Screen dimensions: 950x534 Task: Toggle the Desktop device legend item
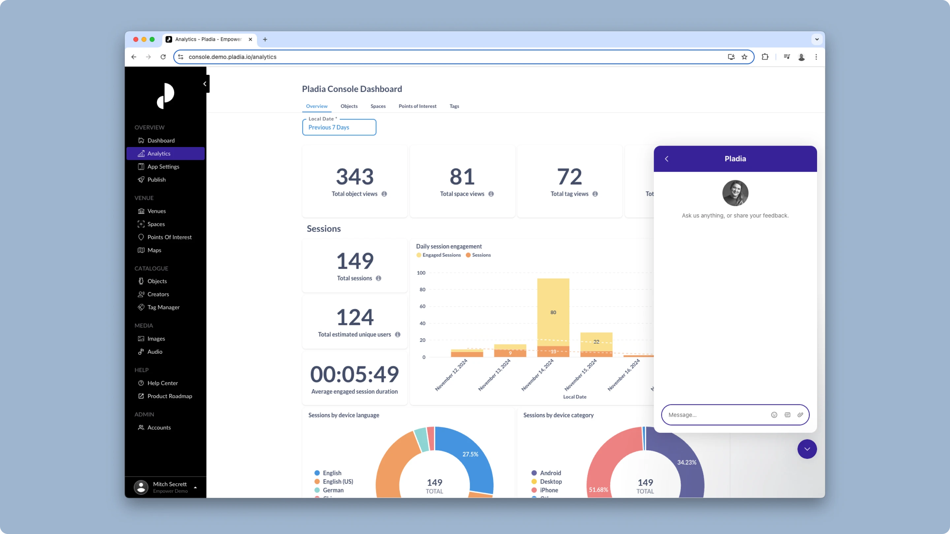[x=547, y=482]
